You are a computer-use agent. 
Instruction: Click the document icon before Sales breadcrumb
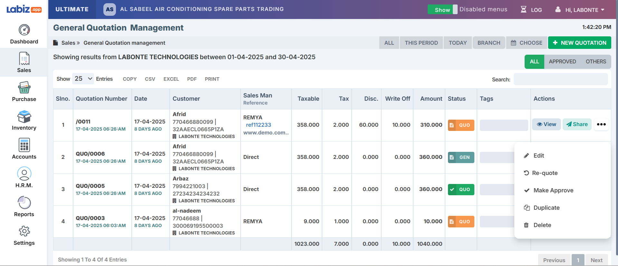tap(55, 43)
